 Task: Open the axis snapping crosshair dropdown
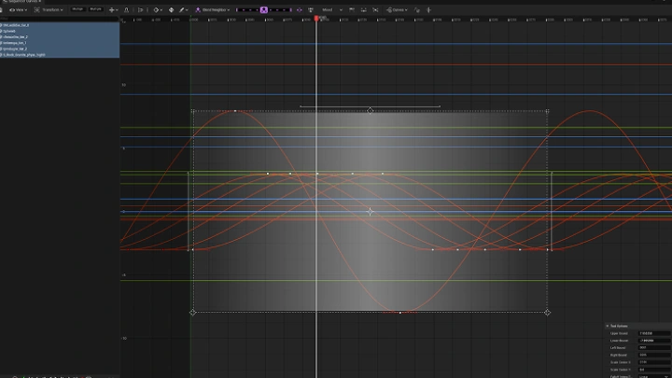[114, 10]
